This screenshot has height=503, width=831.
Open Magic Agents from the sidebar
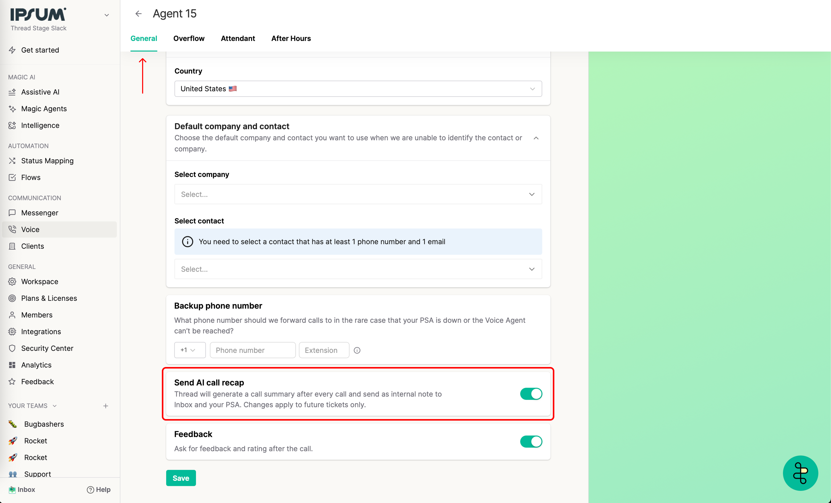(44, 108)
